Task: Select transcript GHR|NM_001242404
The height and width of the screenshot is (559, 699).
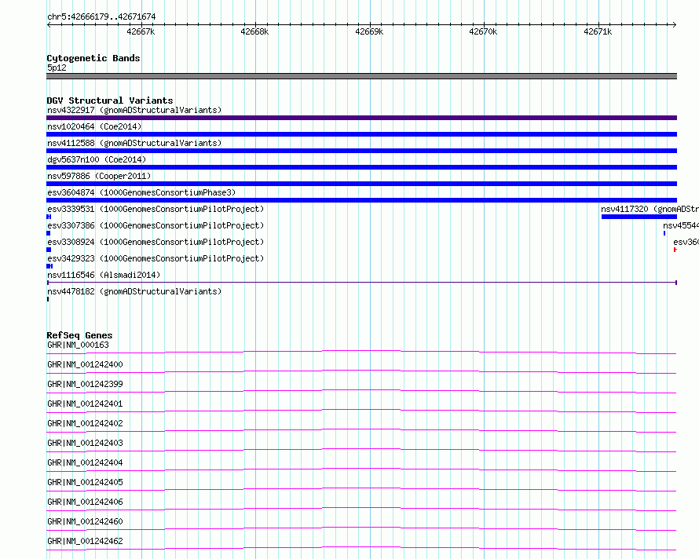Action: (85, 462)
